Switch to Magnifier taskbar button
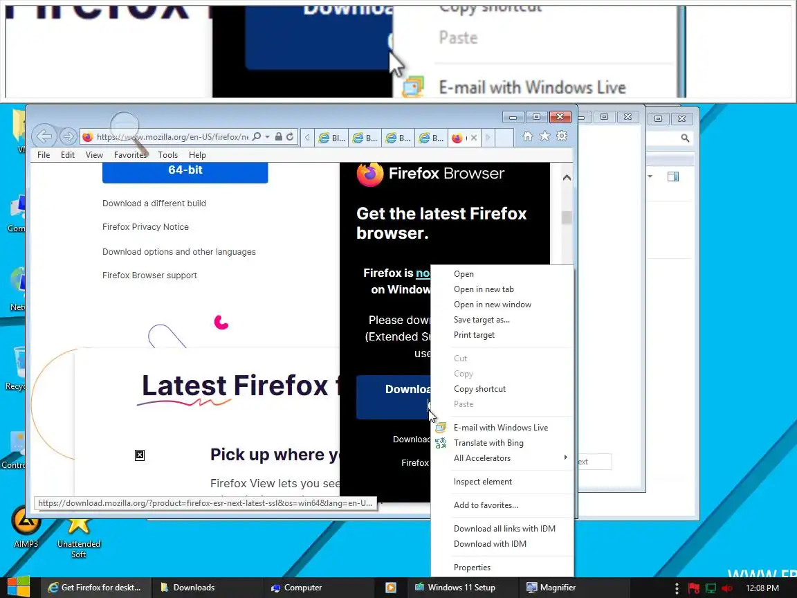The width and height of the screenshot is (797, 598). [x=574, y=588]
